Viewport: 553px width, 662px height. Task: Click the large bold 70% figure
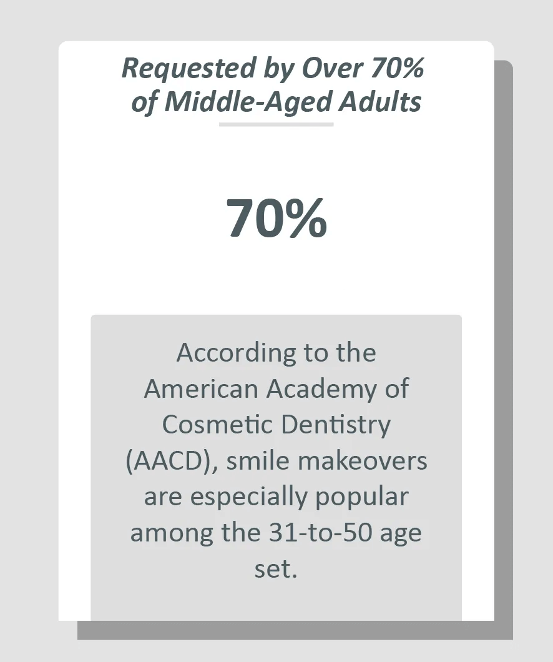pos(276,219)
